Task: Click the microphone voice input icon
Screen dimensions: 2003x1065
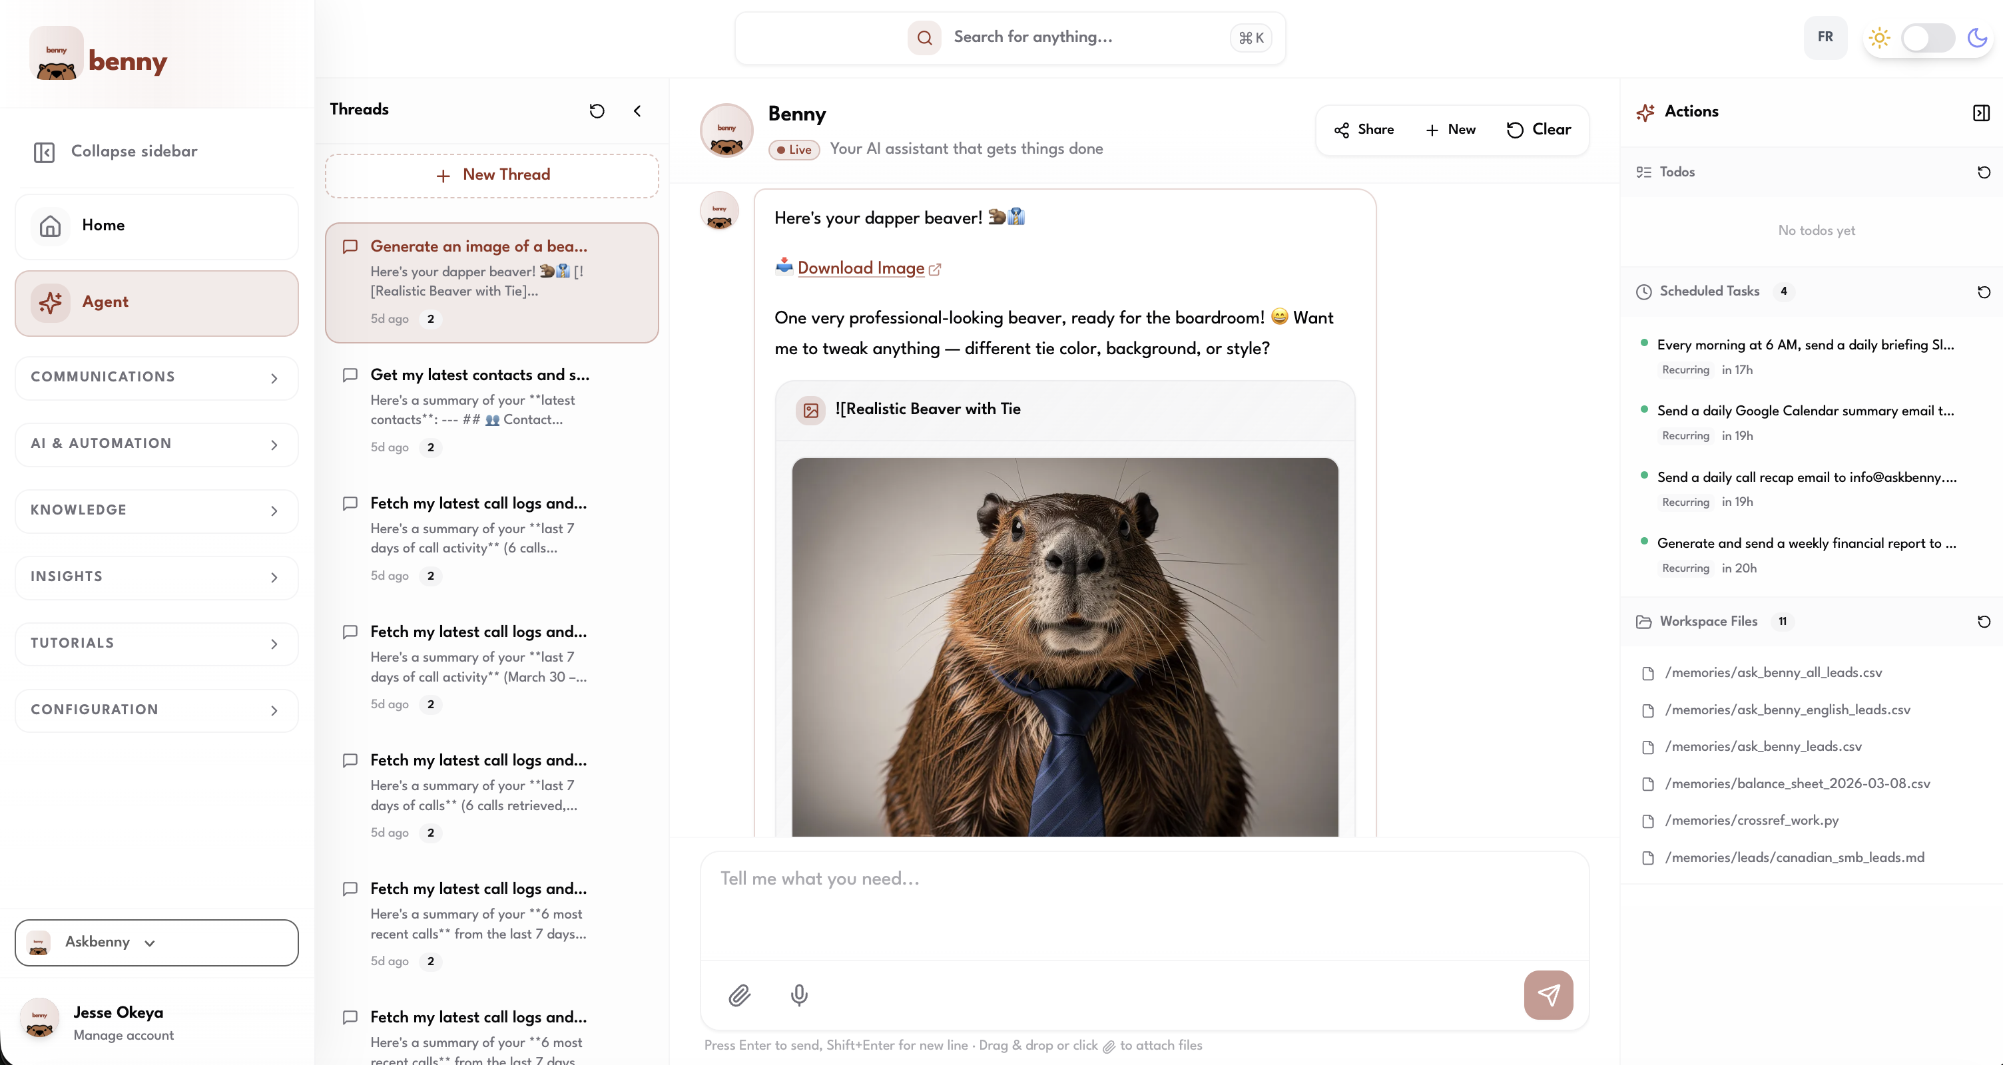Action: click(x=798, y=995)
